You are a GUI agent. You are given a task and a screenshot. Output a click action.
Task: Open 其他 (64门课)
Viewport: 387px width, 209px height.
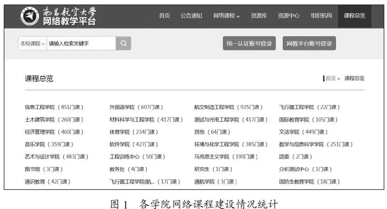coord(212,132)
